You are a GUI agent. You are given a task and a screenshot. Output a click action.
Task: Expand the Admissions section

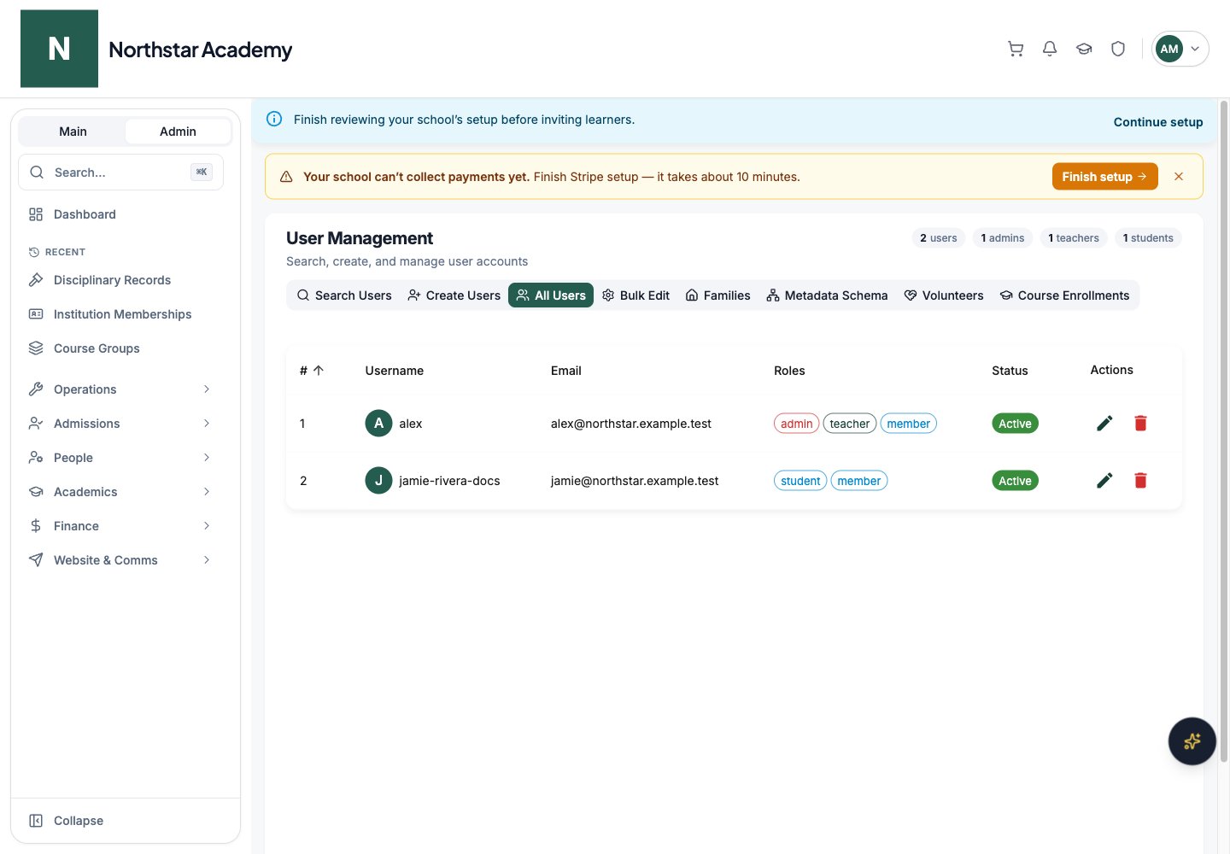tap(120, 424)
